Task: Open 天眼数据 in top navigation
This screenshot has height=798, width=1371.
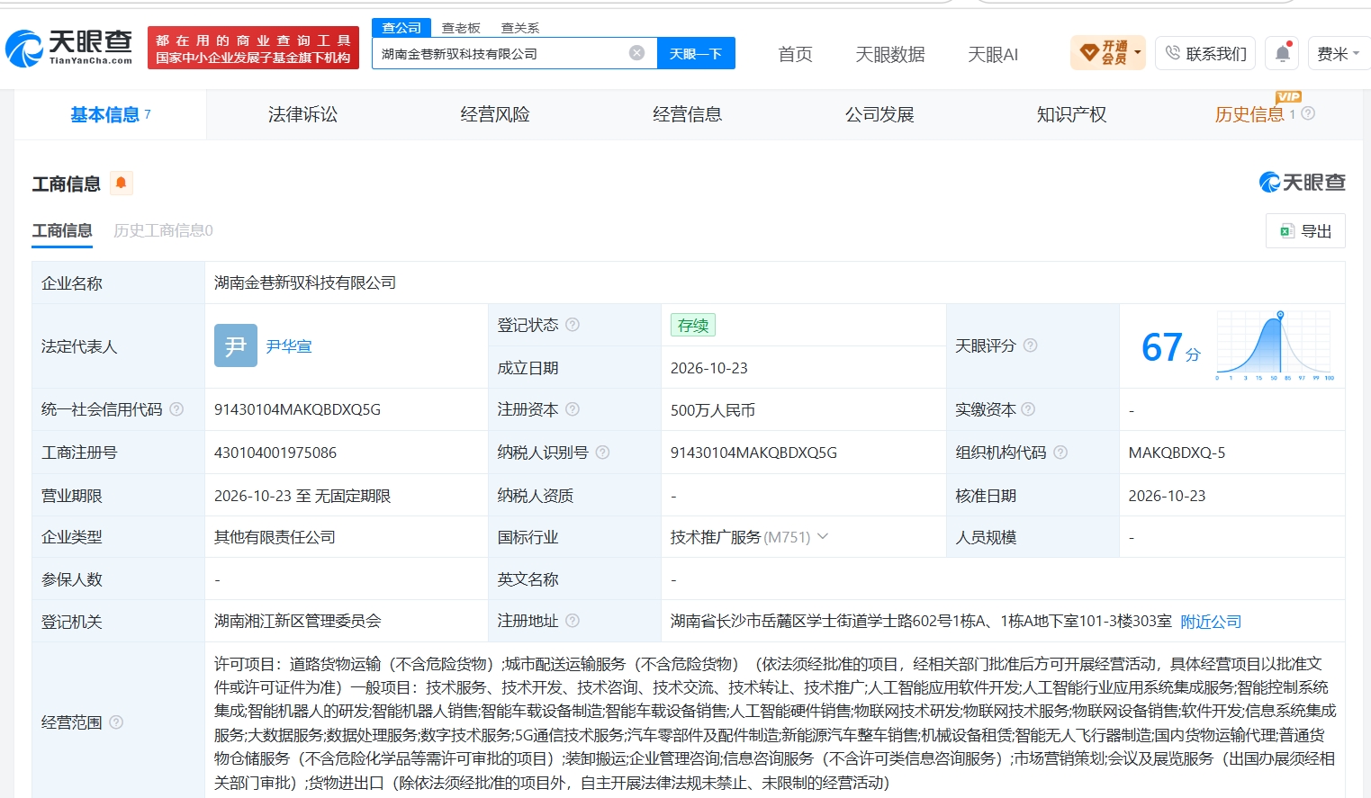Action: [890, 55]
